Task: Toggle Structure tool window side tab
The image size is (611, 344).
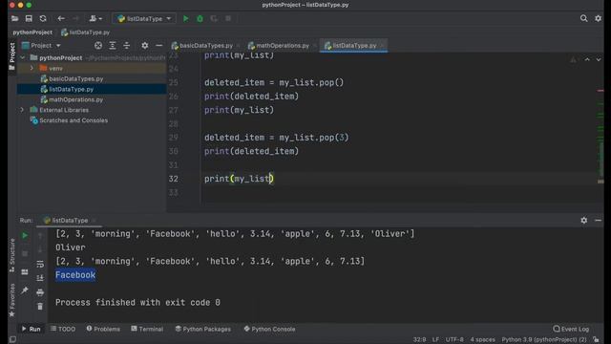Action: pos(12,255)
